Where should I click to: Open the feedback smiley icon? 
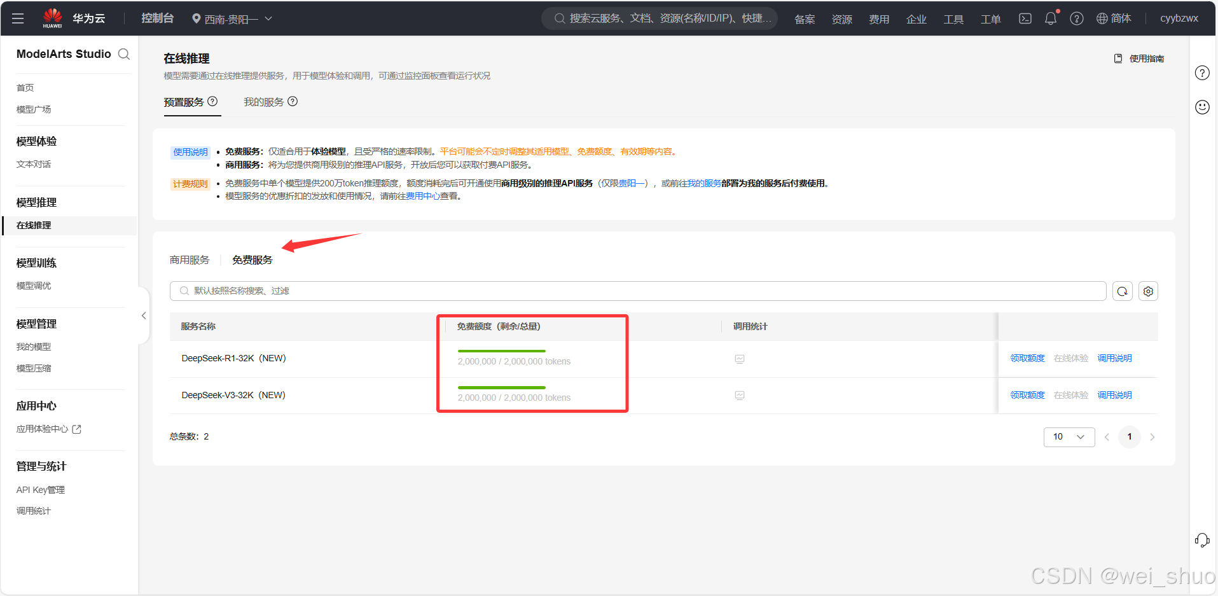(1202, 107)
